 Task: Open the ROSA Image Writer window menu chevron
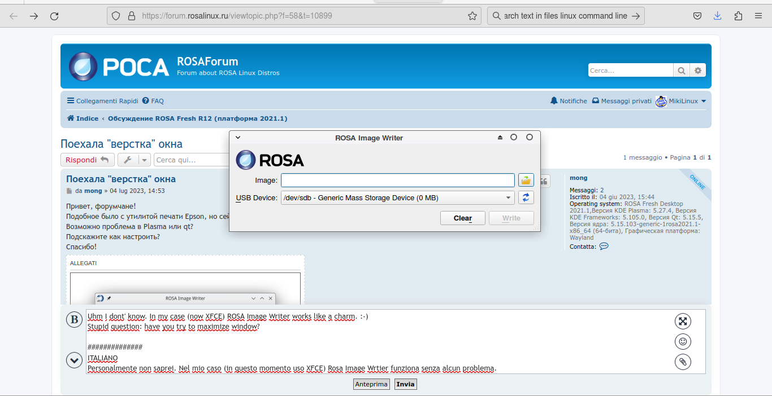(238, 137)
